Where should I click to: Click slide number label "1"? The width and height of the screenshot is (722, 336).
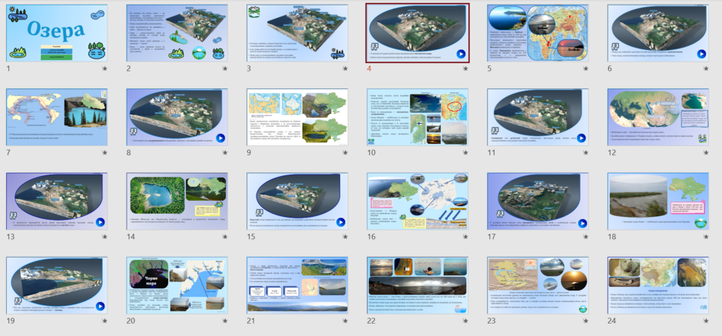(8, 68)
